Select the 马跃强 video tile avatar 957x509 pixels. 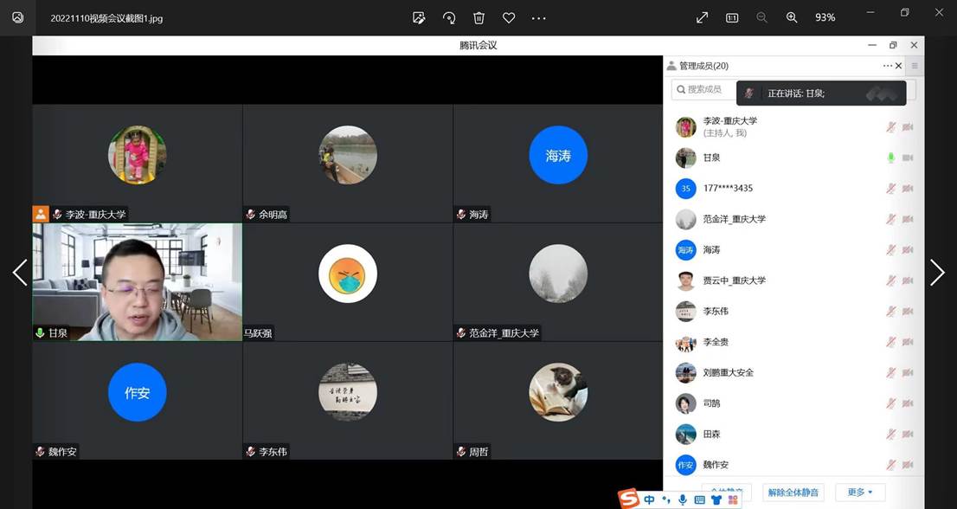click(348, 274)
